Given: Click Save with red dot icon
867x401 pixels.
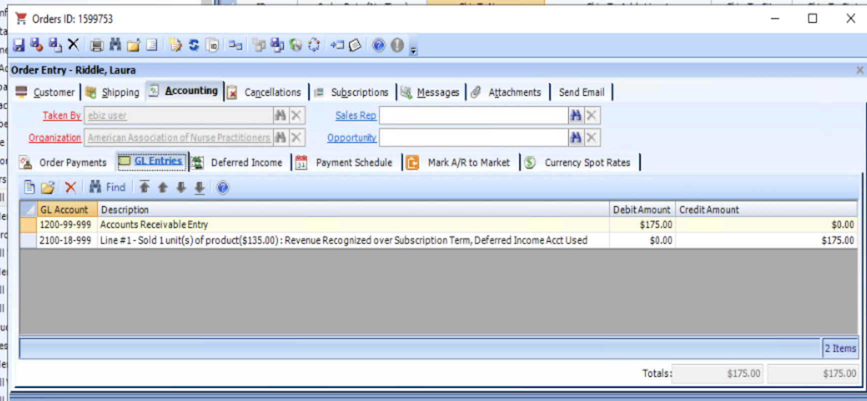Looking at the screenshot, I should (x=36, y=45).
